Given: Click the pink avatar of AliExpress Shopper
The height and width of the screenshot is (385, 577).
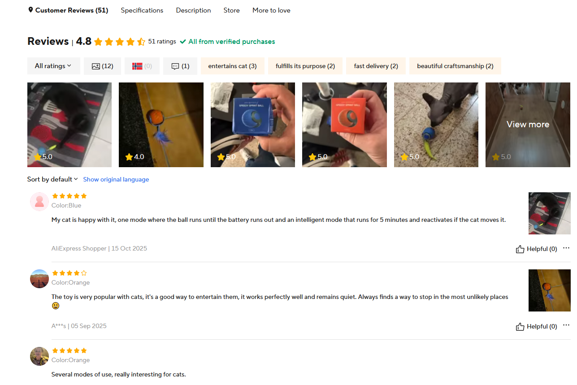Looking at the screenshot, I should pyautogui.click(x=39, y=202).
